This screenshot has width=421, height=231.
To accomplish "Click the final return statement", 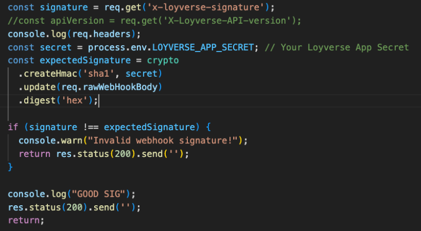I will [26, 220].
